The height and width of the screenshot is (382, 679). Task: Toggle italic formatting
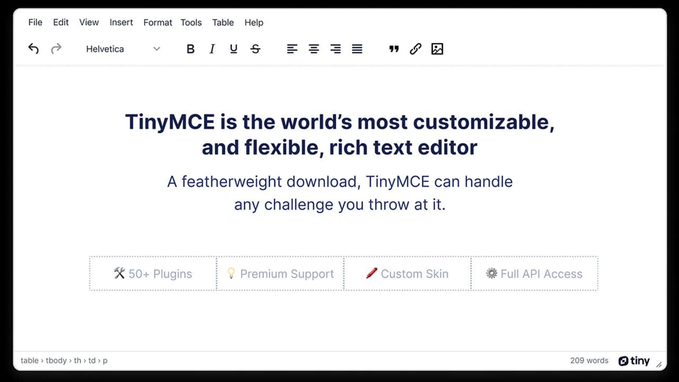coord(212,49)
